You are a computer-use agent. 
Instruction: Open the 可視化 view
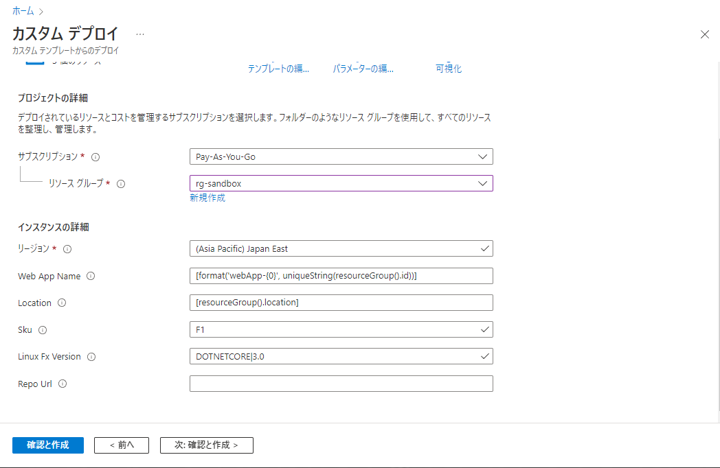pos(449,68)
